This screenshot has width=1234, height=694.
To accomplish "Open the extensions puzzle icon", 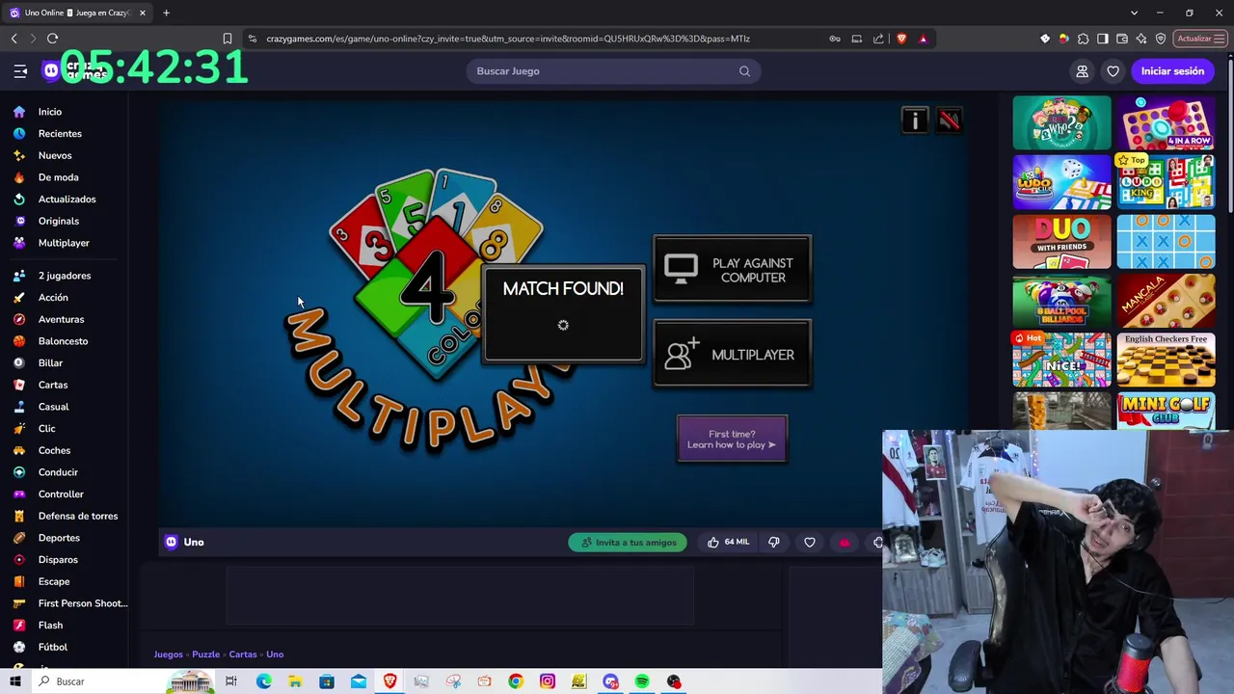I will pos(1084,39).
